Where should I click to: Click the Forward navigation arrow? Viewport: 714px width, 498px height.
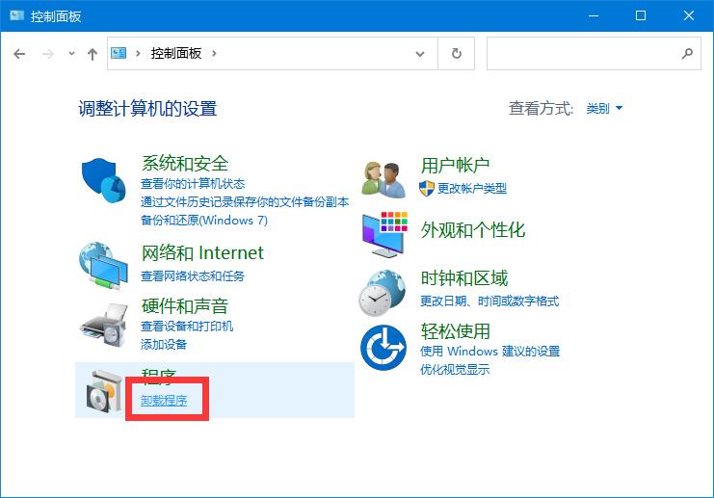pos(47,54)
